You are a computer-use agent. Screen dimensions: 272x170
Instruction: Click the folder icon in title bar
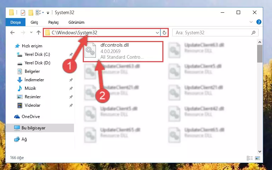11,12
